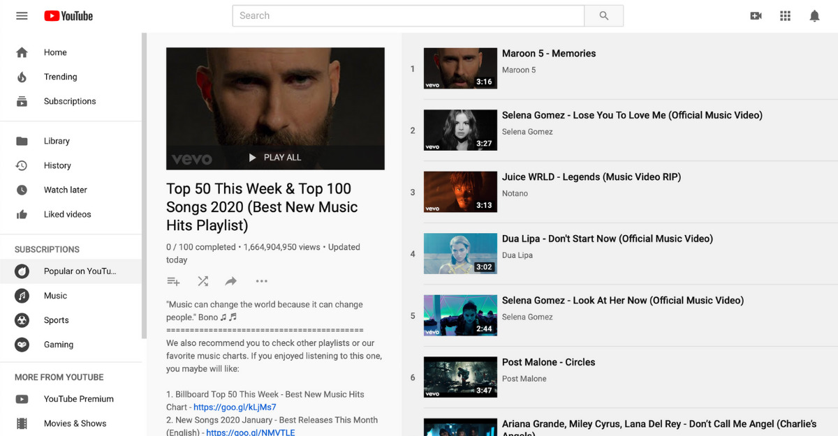Click the Liked videos thumbs-up icon
Viewport: 838px width, 436px height.
pyautogui.click(x=22, y=214)
